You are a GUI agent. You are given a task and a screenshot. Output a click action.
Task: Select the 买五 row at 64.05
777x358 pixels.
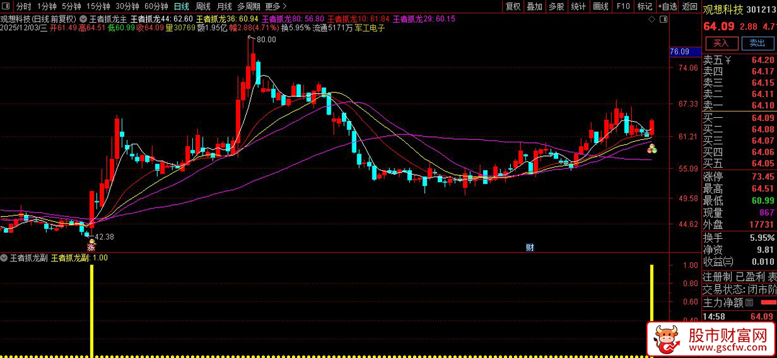coord(739,163)
